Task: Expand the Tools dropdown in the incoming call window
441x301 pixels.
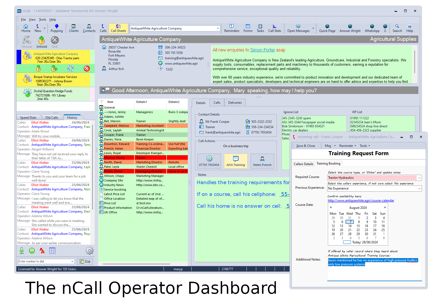Action: (x=369, y=146)
